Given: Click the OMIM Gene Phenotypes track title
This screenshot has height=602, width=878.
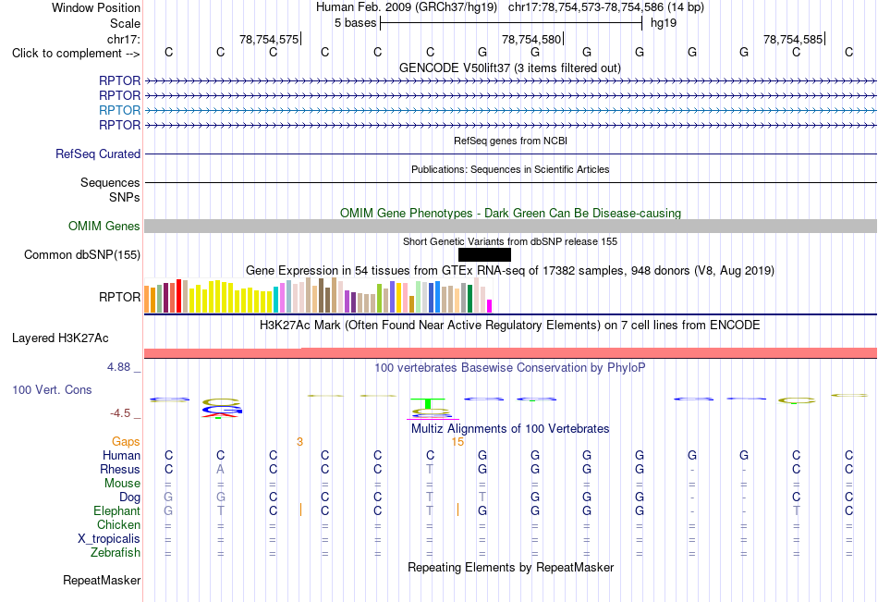Looking at the screenshot, I should tap(510, 213).
